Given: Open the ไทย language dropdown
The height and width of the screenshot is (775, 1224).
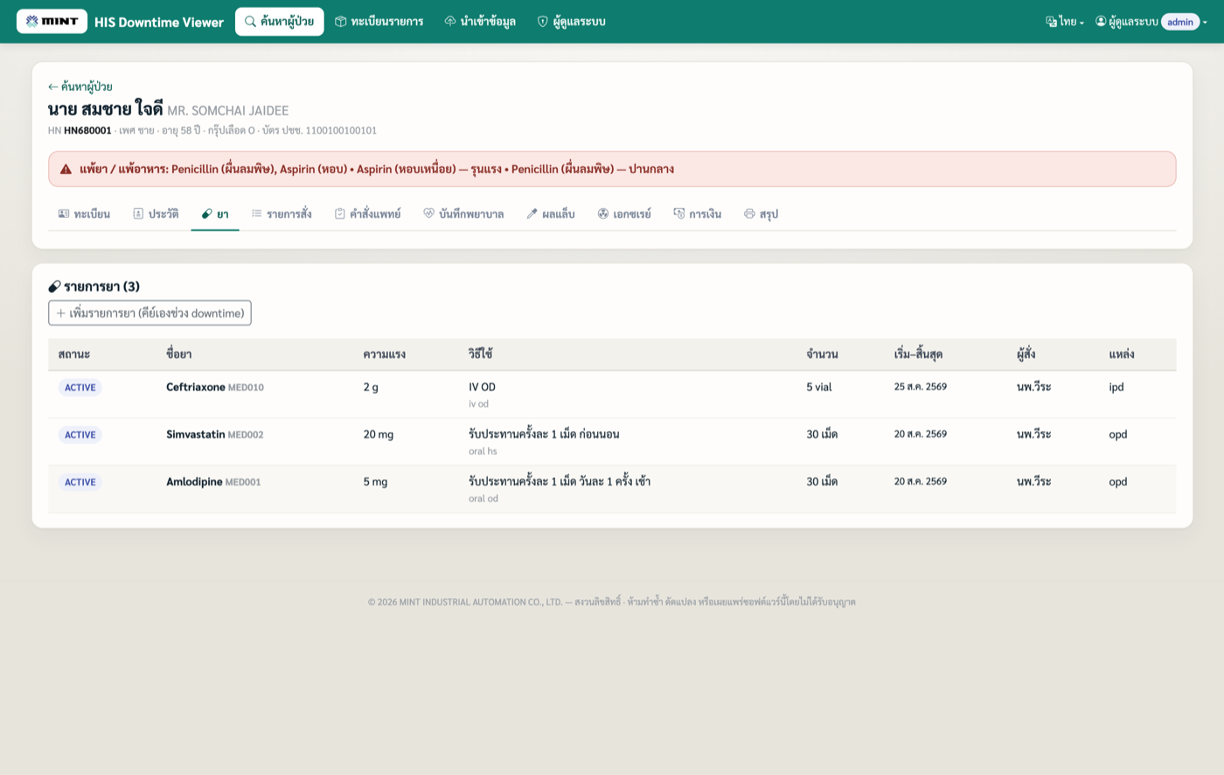Looking at the screenshot, I should pos(1065,22).
